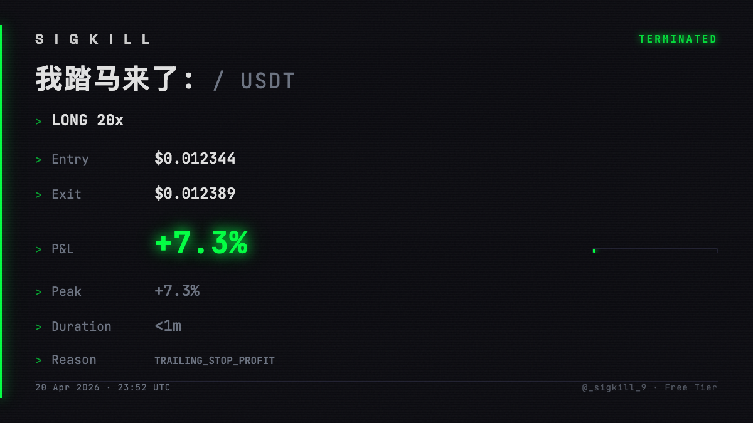
Task: Click the 20 Apr 2026 timestamp
Action: pos(67,387)
